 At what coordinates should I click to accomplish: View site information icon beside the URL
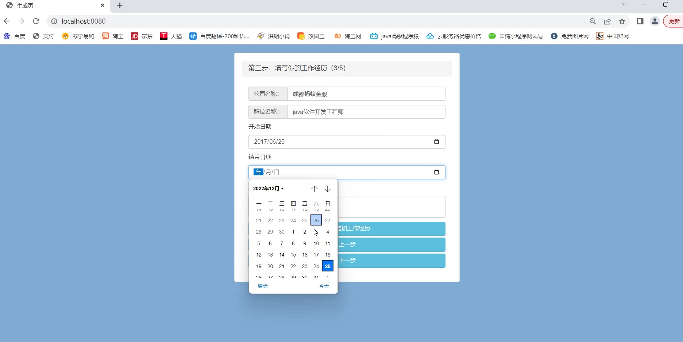tap(54, 21)
